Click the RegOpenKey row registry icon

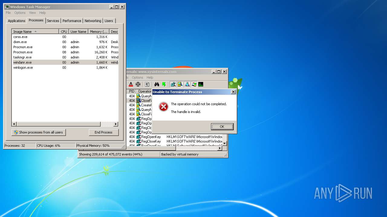(138, 137)
